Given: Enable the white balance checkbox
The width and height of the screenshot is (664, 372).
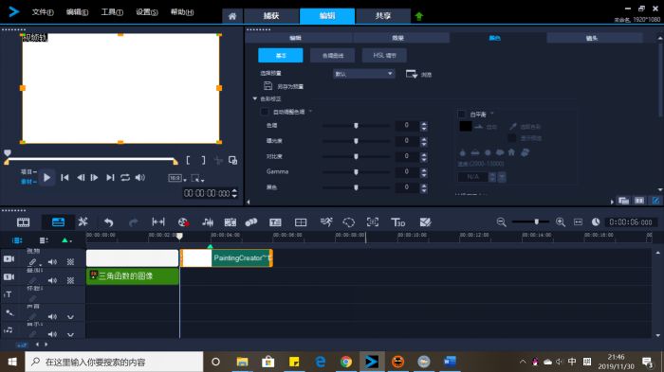Looking at the screenshot, I should pos(462,115).
